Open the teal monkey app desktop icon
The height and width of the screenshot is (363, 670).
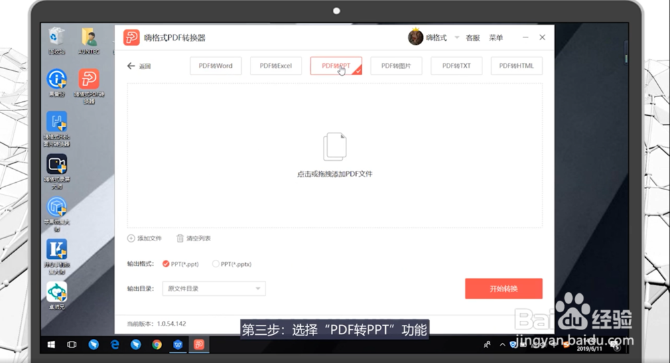[57, 295]
